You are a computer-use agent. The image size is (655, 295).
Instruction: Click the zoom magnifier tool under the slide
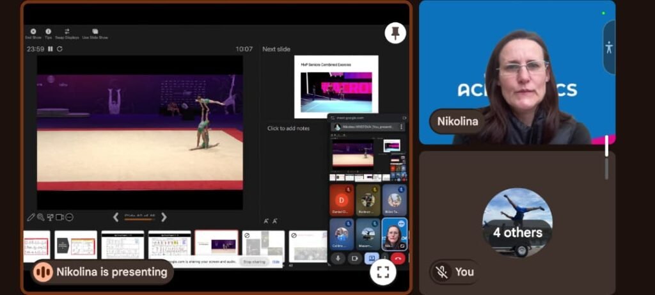click(x=40, y=218)
